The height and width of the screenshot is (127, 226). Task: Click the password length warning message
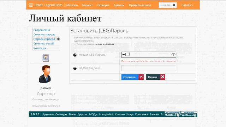[x=148, y=61]
